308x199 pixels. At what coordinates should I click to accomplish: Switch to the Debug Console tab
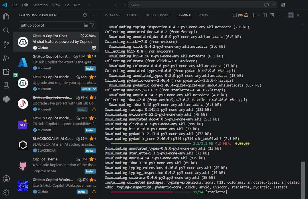point(158,15)
